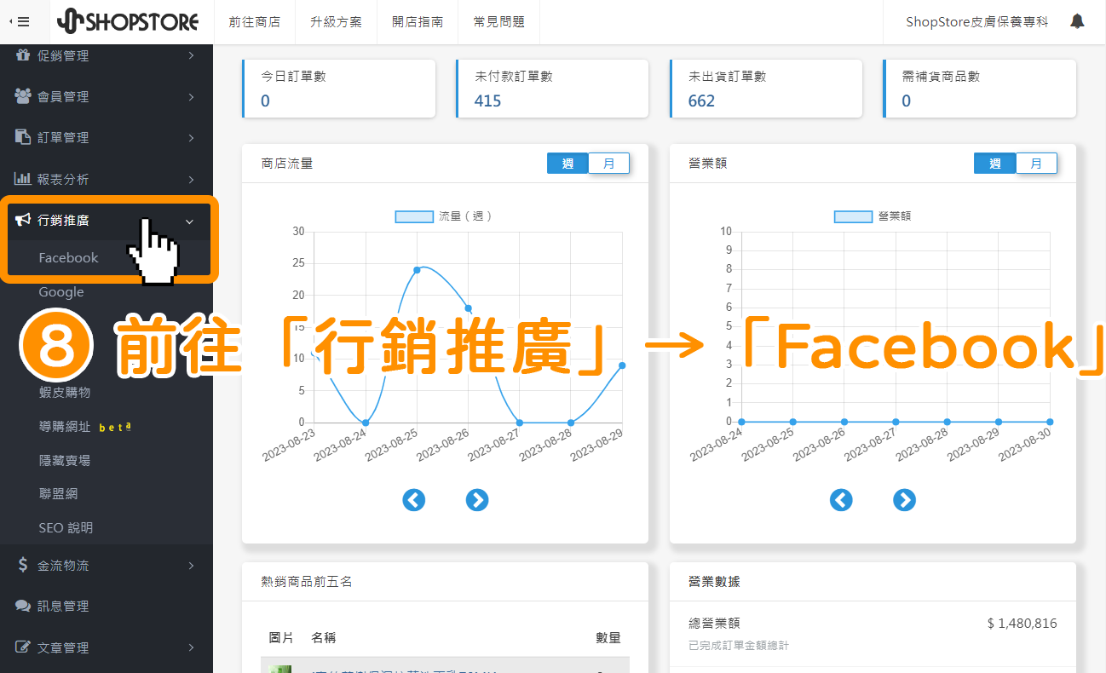The width and height of the screenshot is (1106, 673).
Task: Click the 數量 column header
Action: (x=608, y=638)
